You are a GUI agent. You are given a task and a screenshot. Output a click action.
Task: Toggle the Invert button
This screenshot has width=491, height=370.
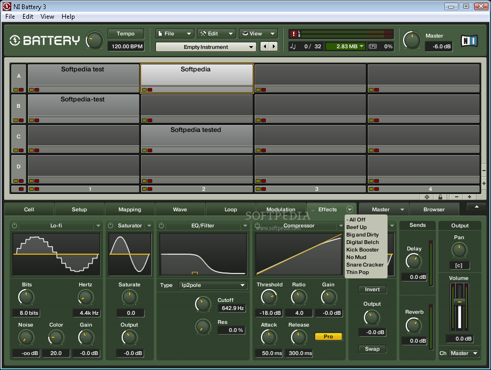(372, 290)
